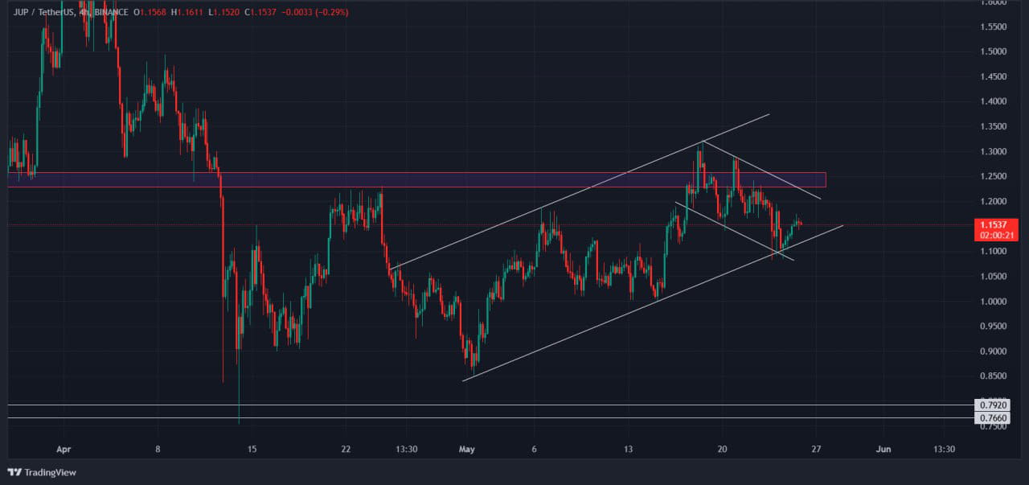1029x485 pixels.
Task: Click the Jun label on the time axis
Action: click(883, 450)
